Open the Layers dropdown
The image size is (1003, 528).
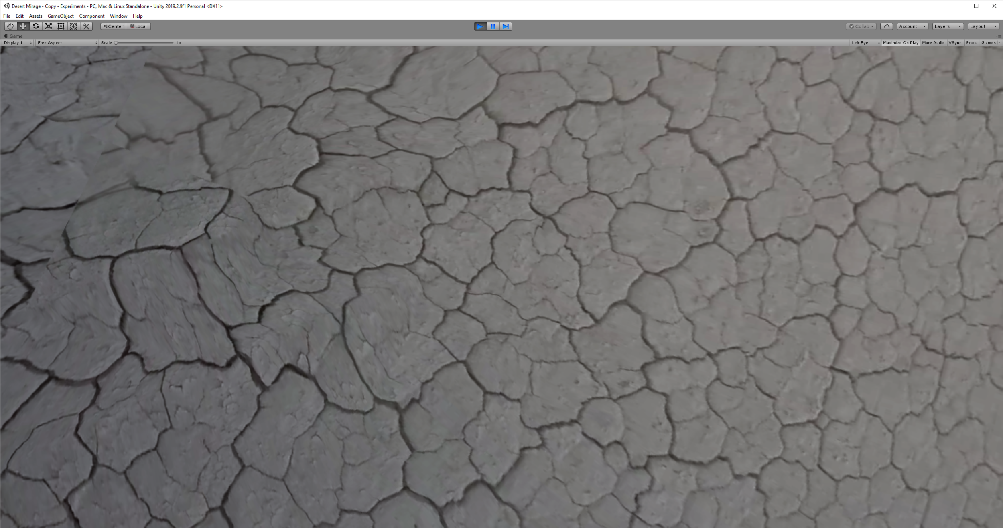948,26
